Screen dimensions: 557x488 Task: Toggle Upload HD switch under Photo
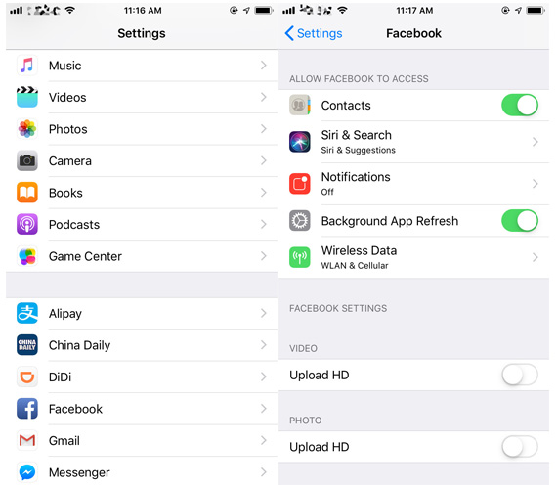click(x=519, y=446)
